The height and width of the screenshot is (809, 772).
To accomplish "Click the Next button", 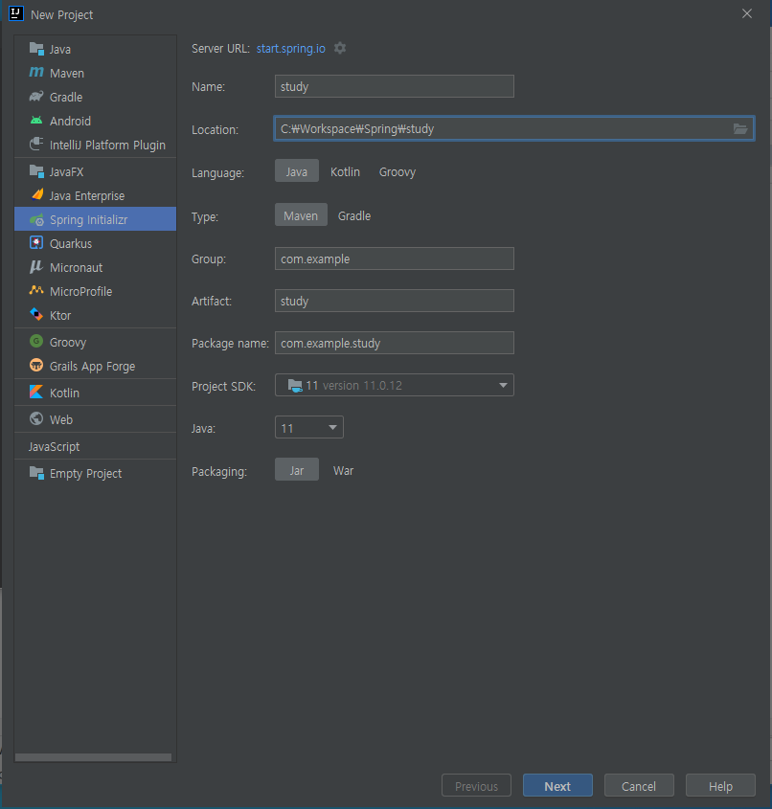I will pyautogui.click(x=557, y=785).
